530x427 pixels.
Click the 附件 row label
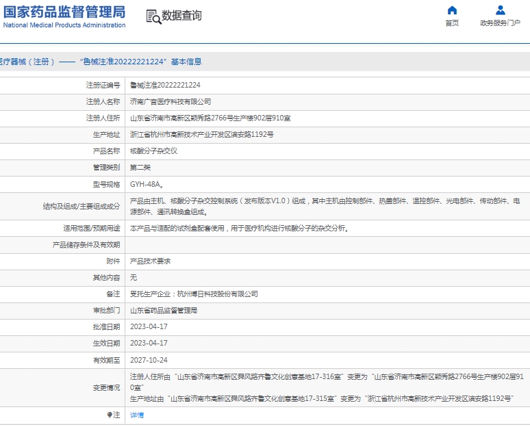[x=113, y=261]
